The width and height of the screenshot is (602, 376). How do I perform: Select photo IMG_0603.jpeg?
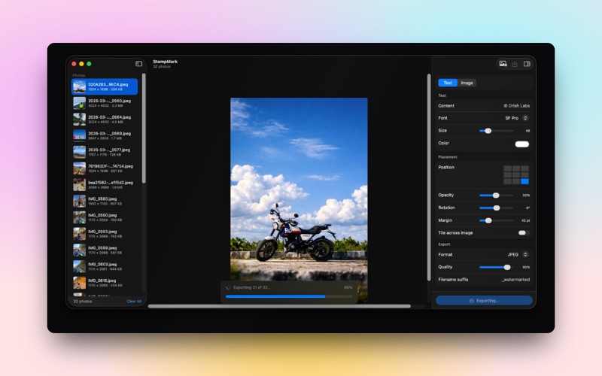[x=105, y=267]
